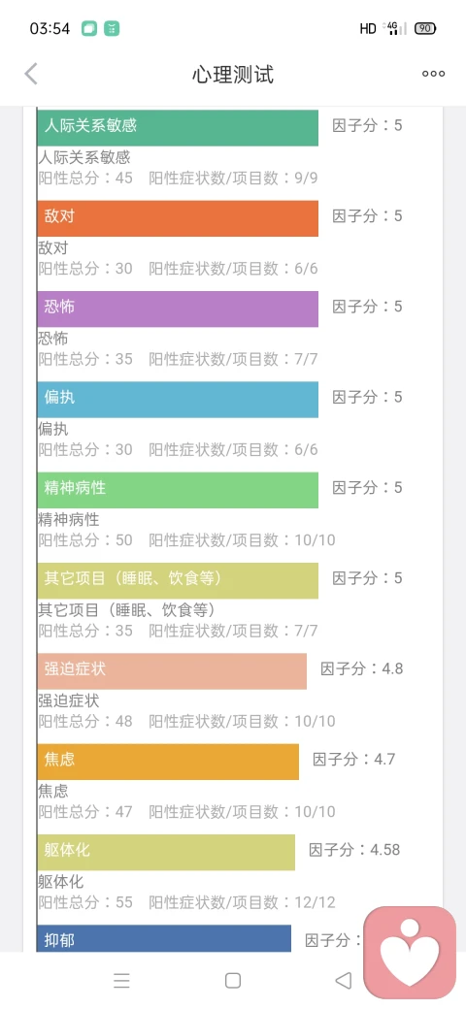The height and width of the screenshot is (1009, 466).
Task: Select the 人际关系敏感 green bar
Action: coord(178,127)
